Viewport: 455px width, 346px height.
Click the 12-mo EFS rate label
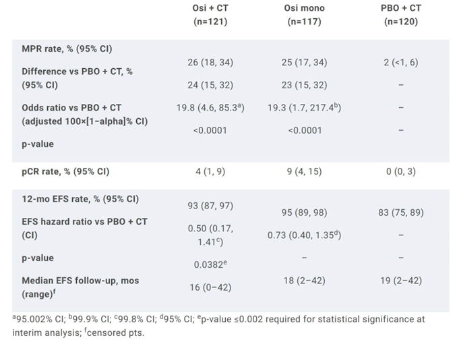coord(80,199)
